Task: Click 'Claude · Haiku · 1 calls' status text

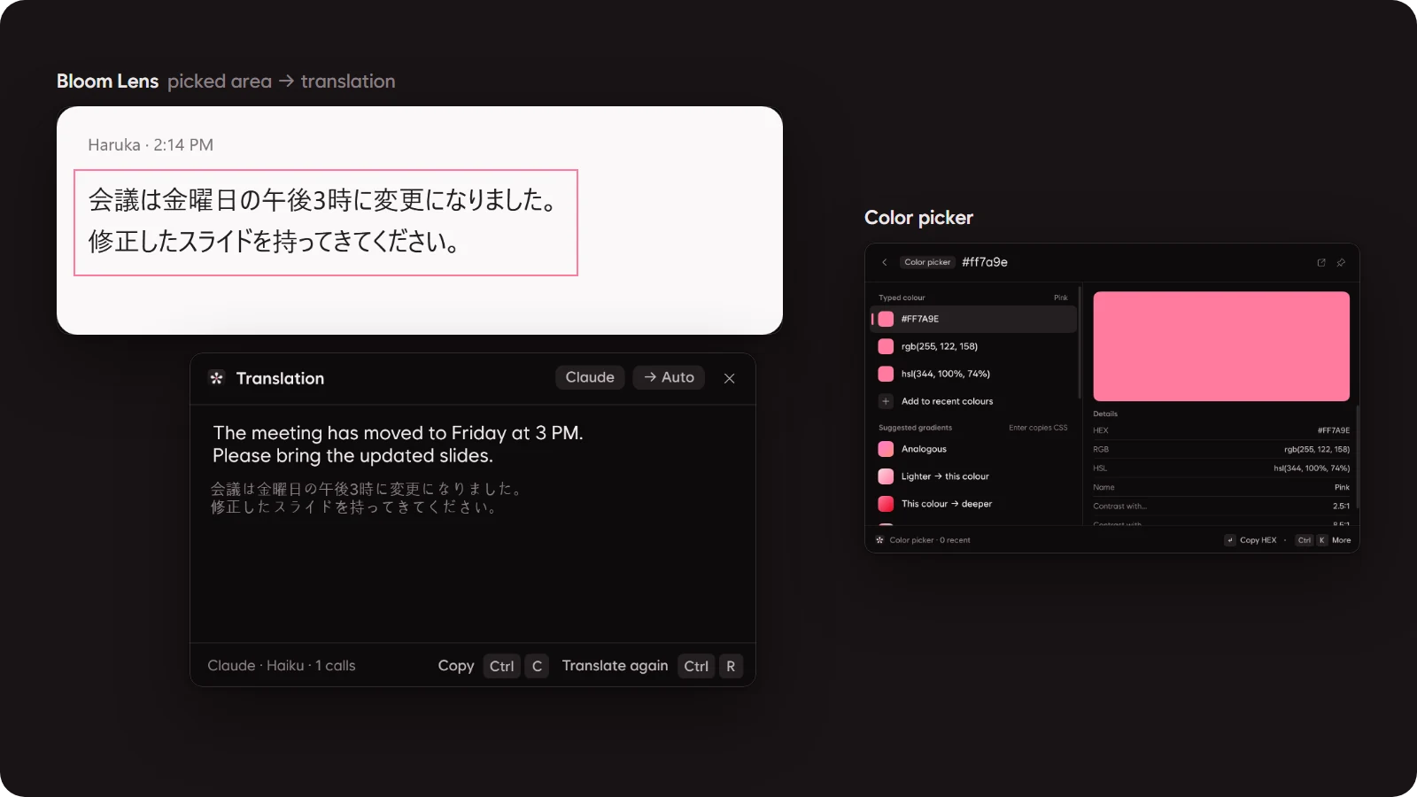Action: pyautogui.click(x=282, y=666)
